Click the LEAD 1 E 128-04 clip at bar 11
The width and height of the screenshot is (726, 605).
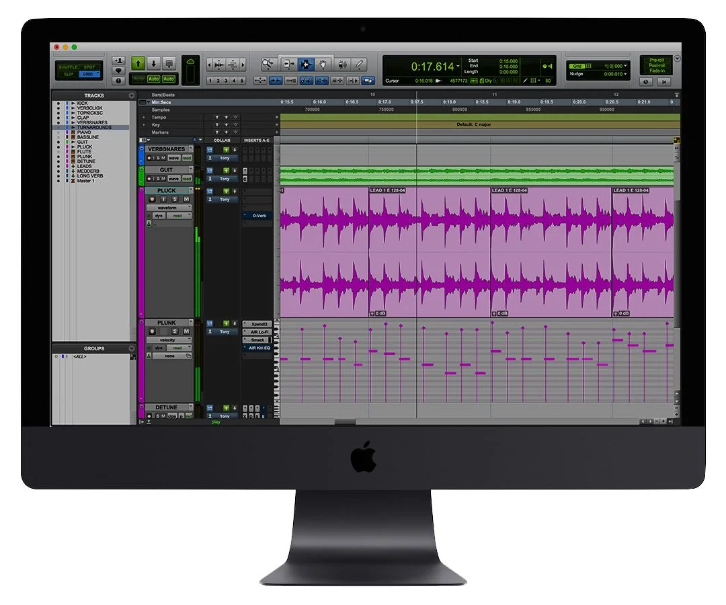point(551,252)
